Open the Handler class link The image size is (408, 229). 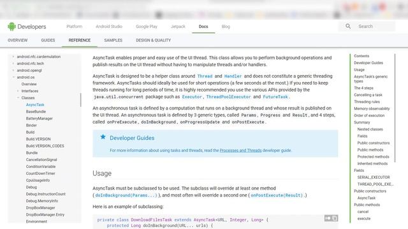[x=233, y=76]
